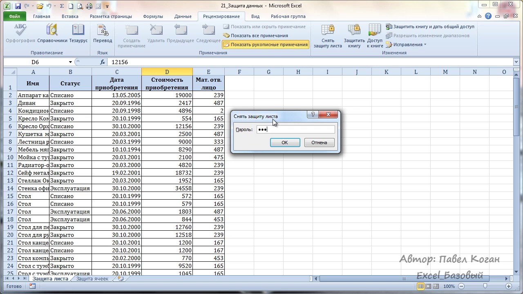Image resolution: width=523 pixels, height=294 pixels.
Task: Switch to the Рабочая группа tab
Action: (x=288, y=16)
